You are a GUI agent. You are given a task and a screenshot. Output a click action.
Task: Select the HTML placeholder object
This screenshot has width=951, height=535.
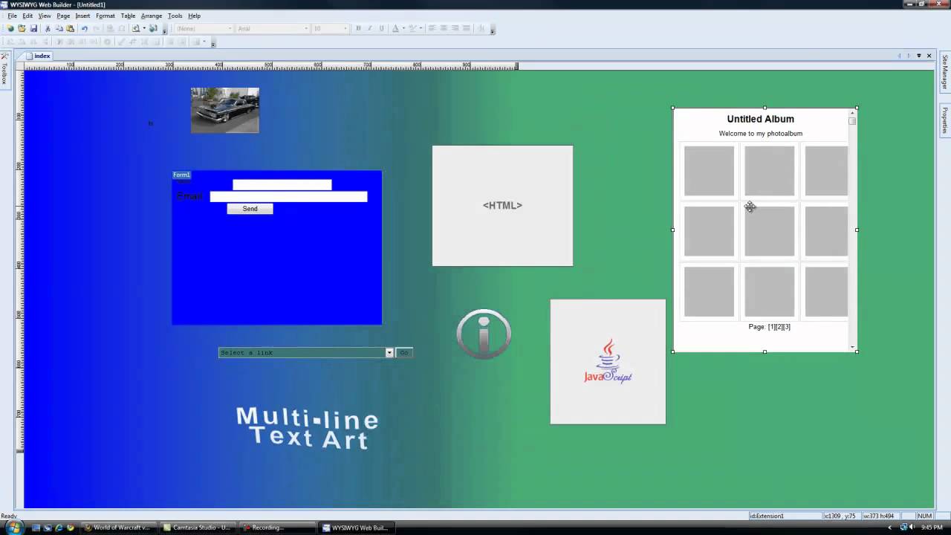502,206
